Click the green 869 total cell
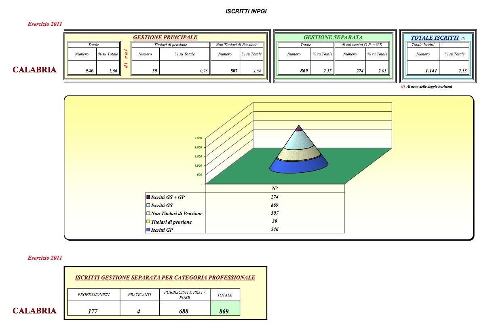 point(225,308)
